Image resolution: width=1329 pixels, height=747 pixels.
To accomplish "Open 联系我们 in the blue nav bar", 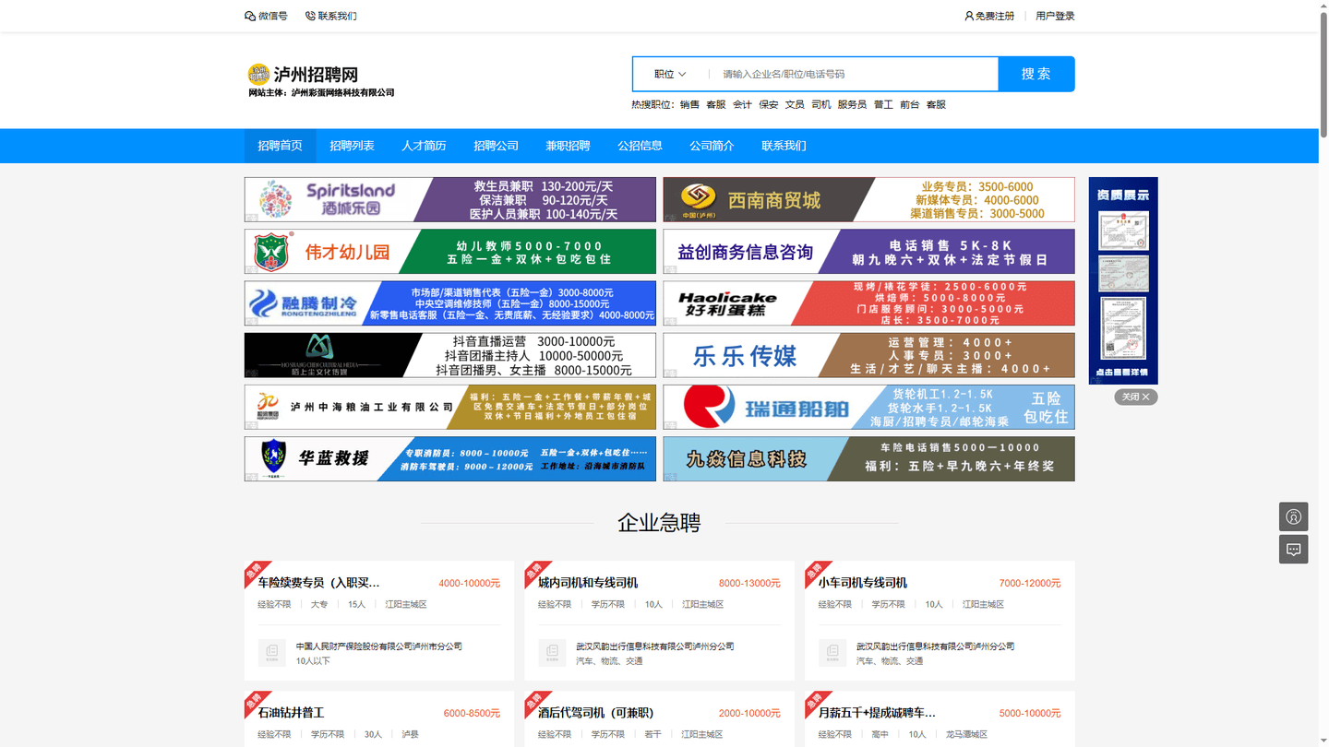I will coord(784,146).
